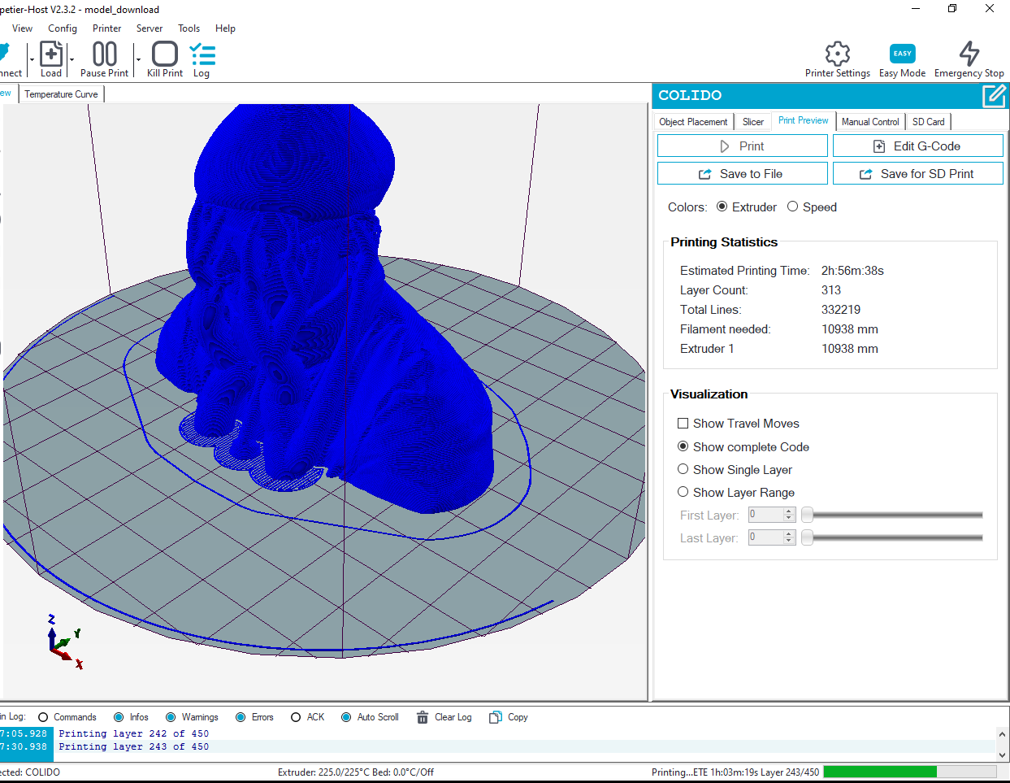Open the Help menu
This screenshot has width=1010, height=783.
tap(225, 28)
